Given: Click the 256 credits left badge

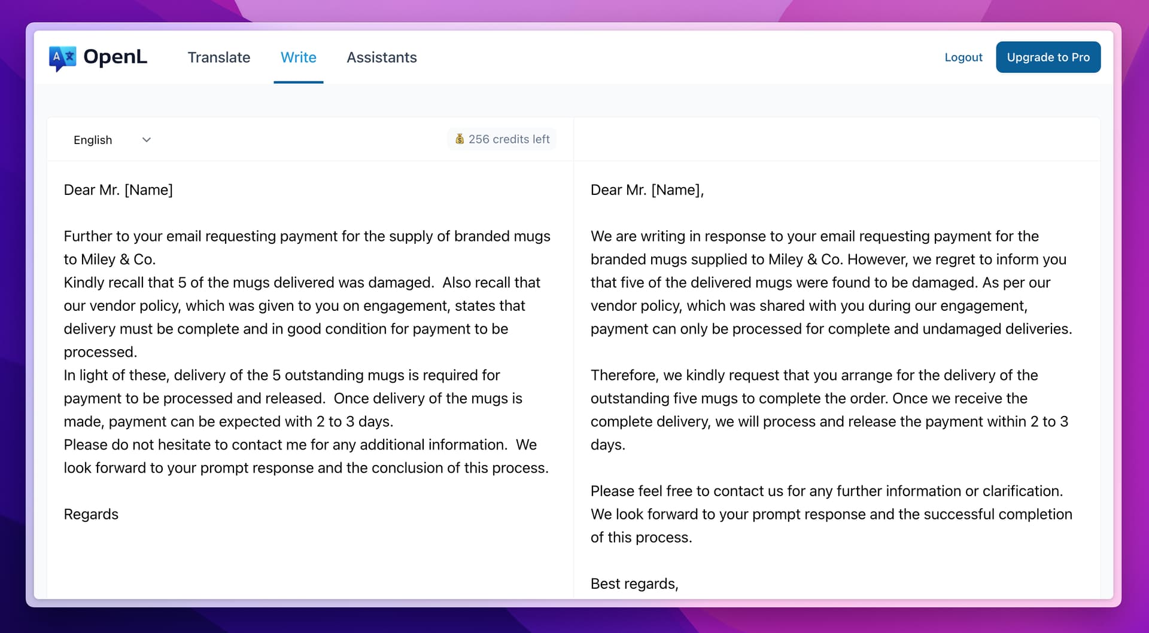Looking at the screenshot, I should point(508,139).
